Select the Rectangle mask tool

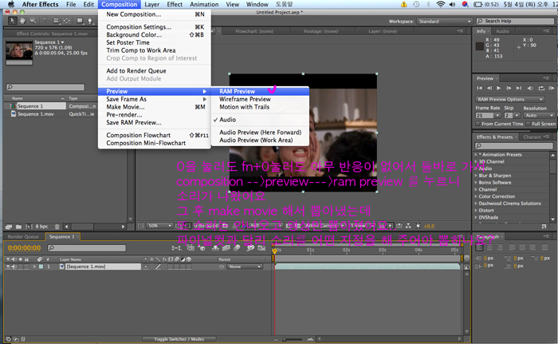[80, 21]
